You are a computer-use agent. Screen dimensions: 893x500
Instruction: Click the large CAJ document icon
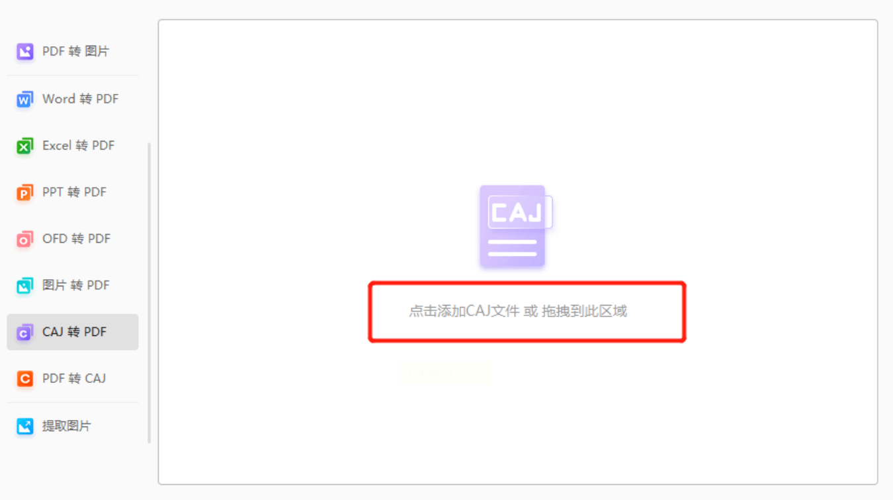pos(515,226)
